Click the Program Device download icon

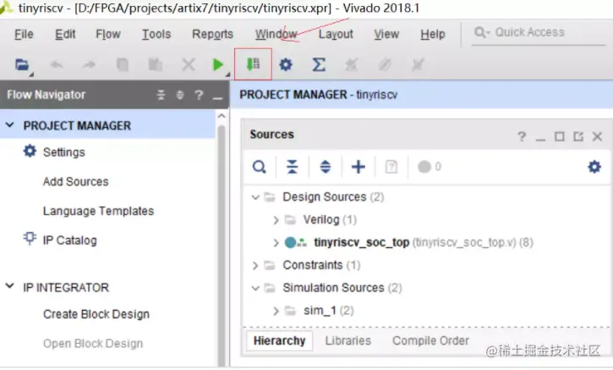tap(253, 64)
